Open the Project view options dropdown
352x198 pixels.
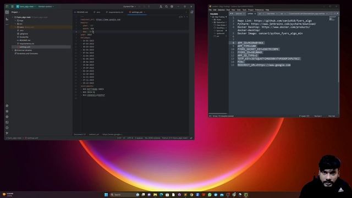[15, 12]
